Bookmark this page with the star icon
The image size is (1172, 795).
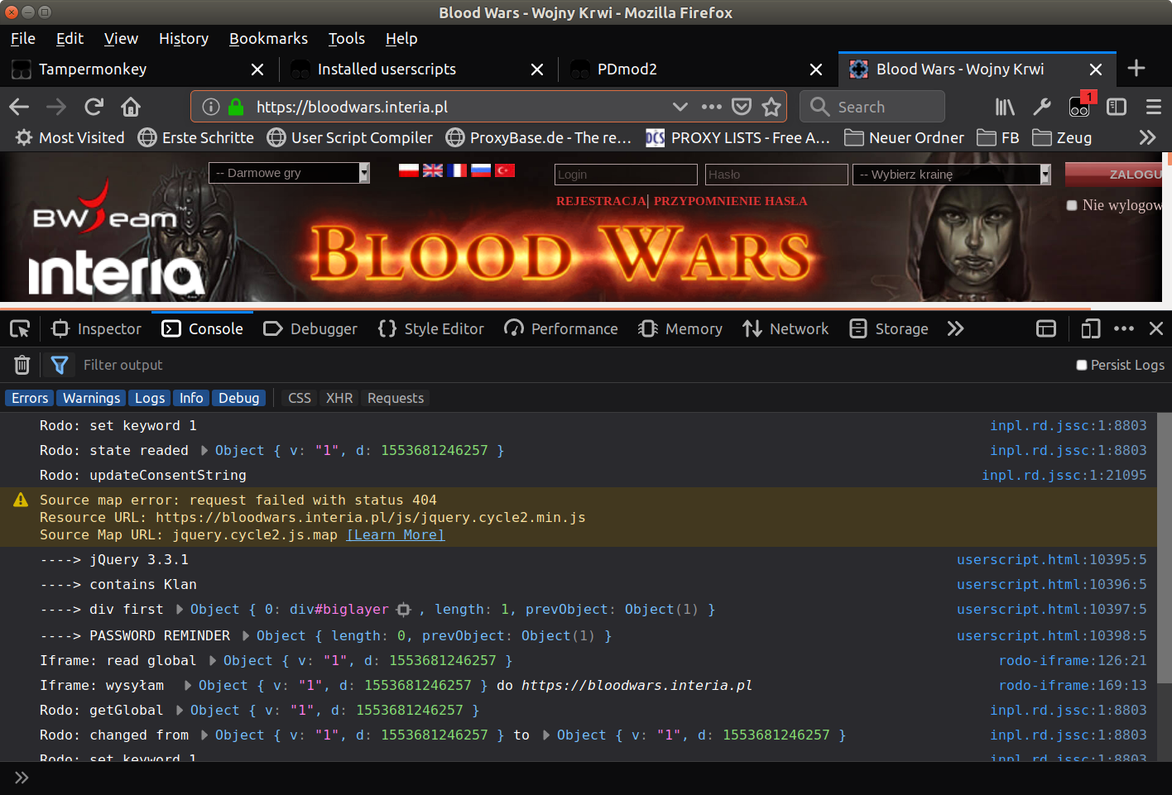(x=771, y=106)
